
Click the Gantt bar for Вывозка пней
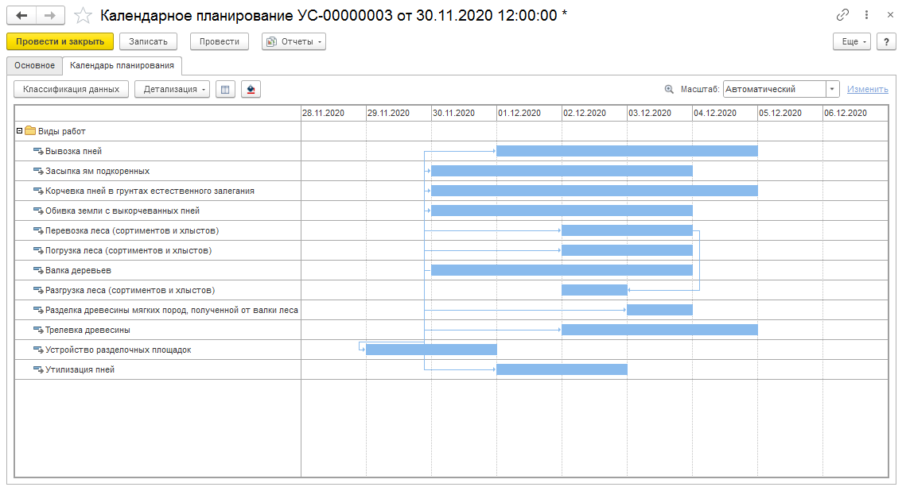click(627, 151)
